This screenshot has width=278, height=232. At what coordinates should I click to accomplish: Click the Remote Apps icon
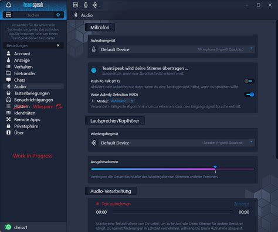click(8, 119)
